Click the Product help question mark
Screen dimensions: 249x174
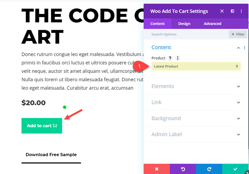tap(170, 58)
